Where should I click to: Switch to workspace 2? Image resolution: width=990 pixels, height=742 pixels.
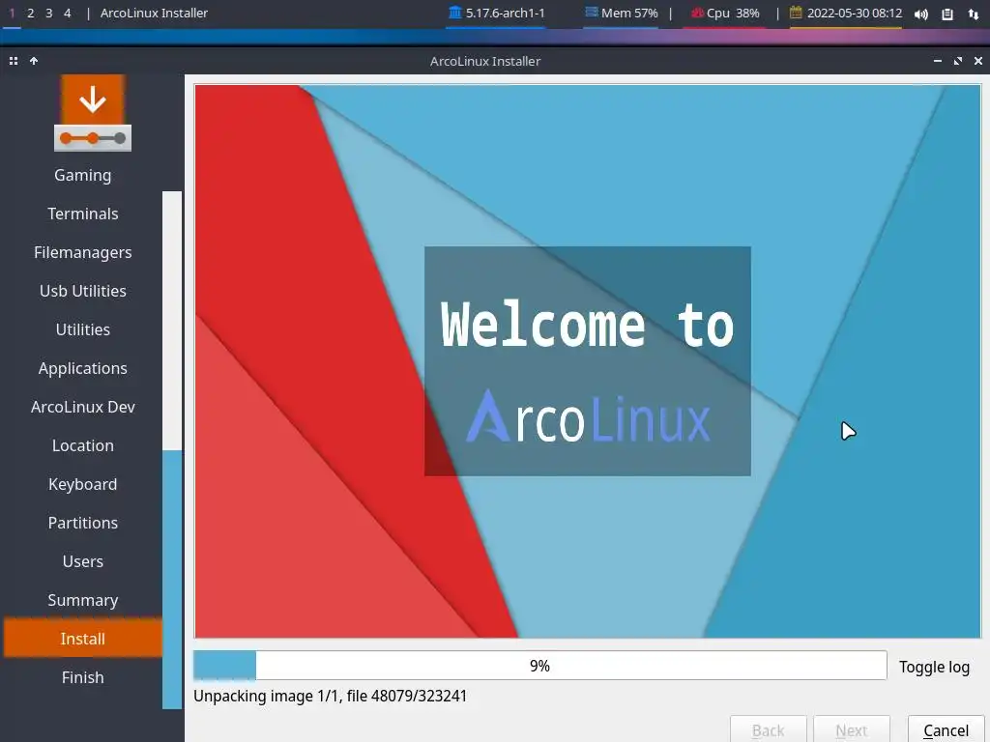pyautogui.click(x=30, y=13)
